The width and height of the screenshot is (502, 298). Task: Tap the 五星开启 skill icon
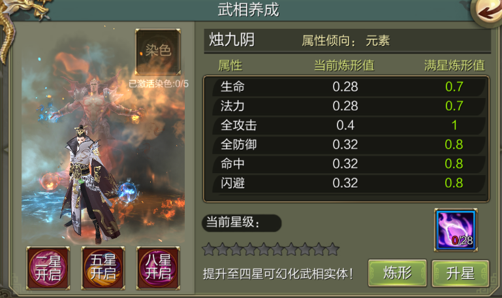pos(102,268)
